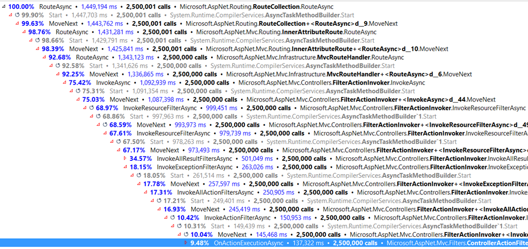Click the 257,597 ms time value

[224, 184]
